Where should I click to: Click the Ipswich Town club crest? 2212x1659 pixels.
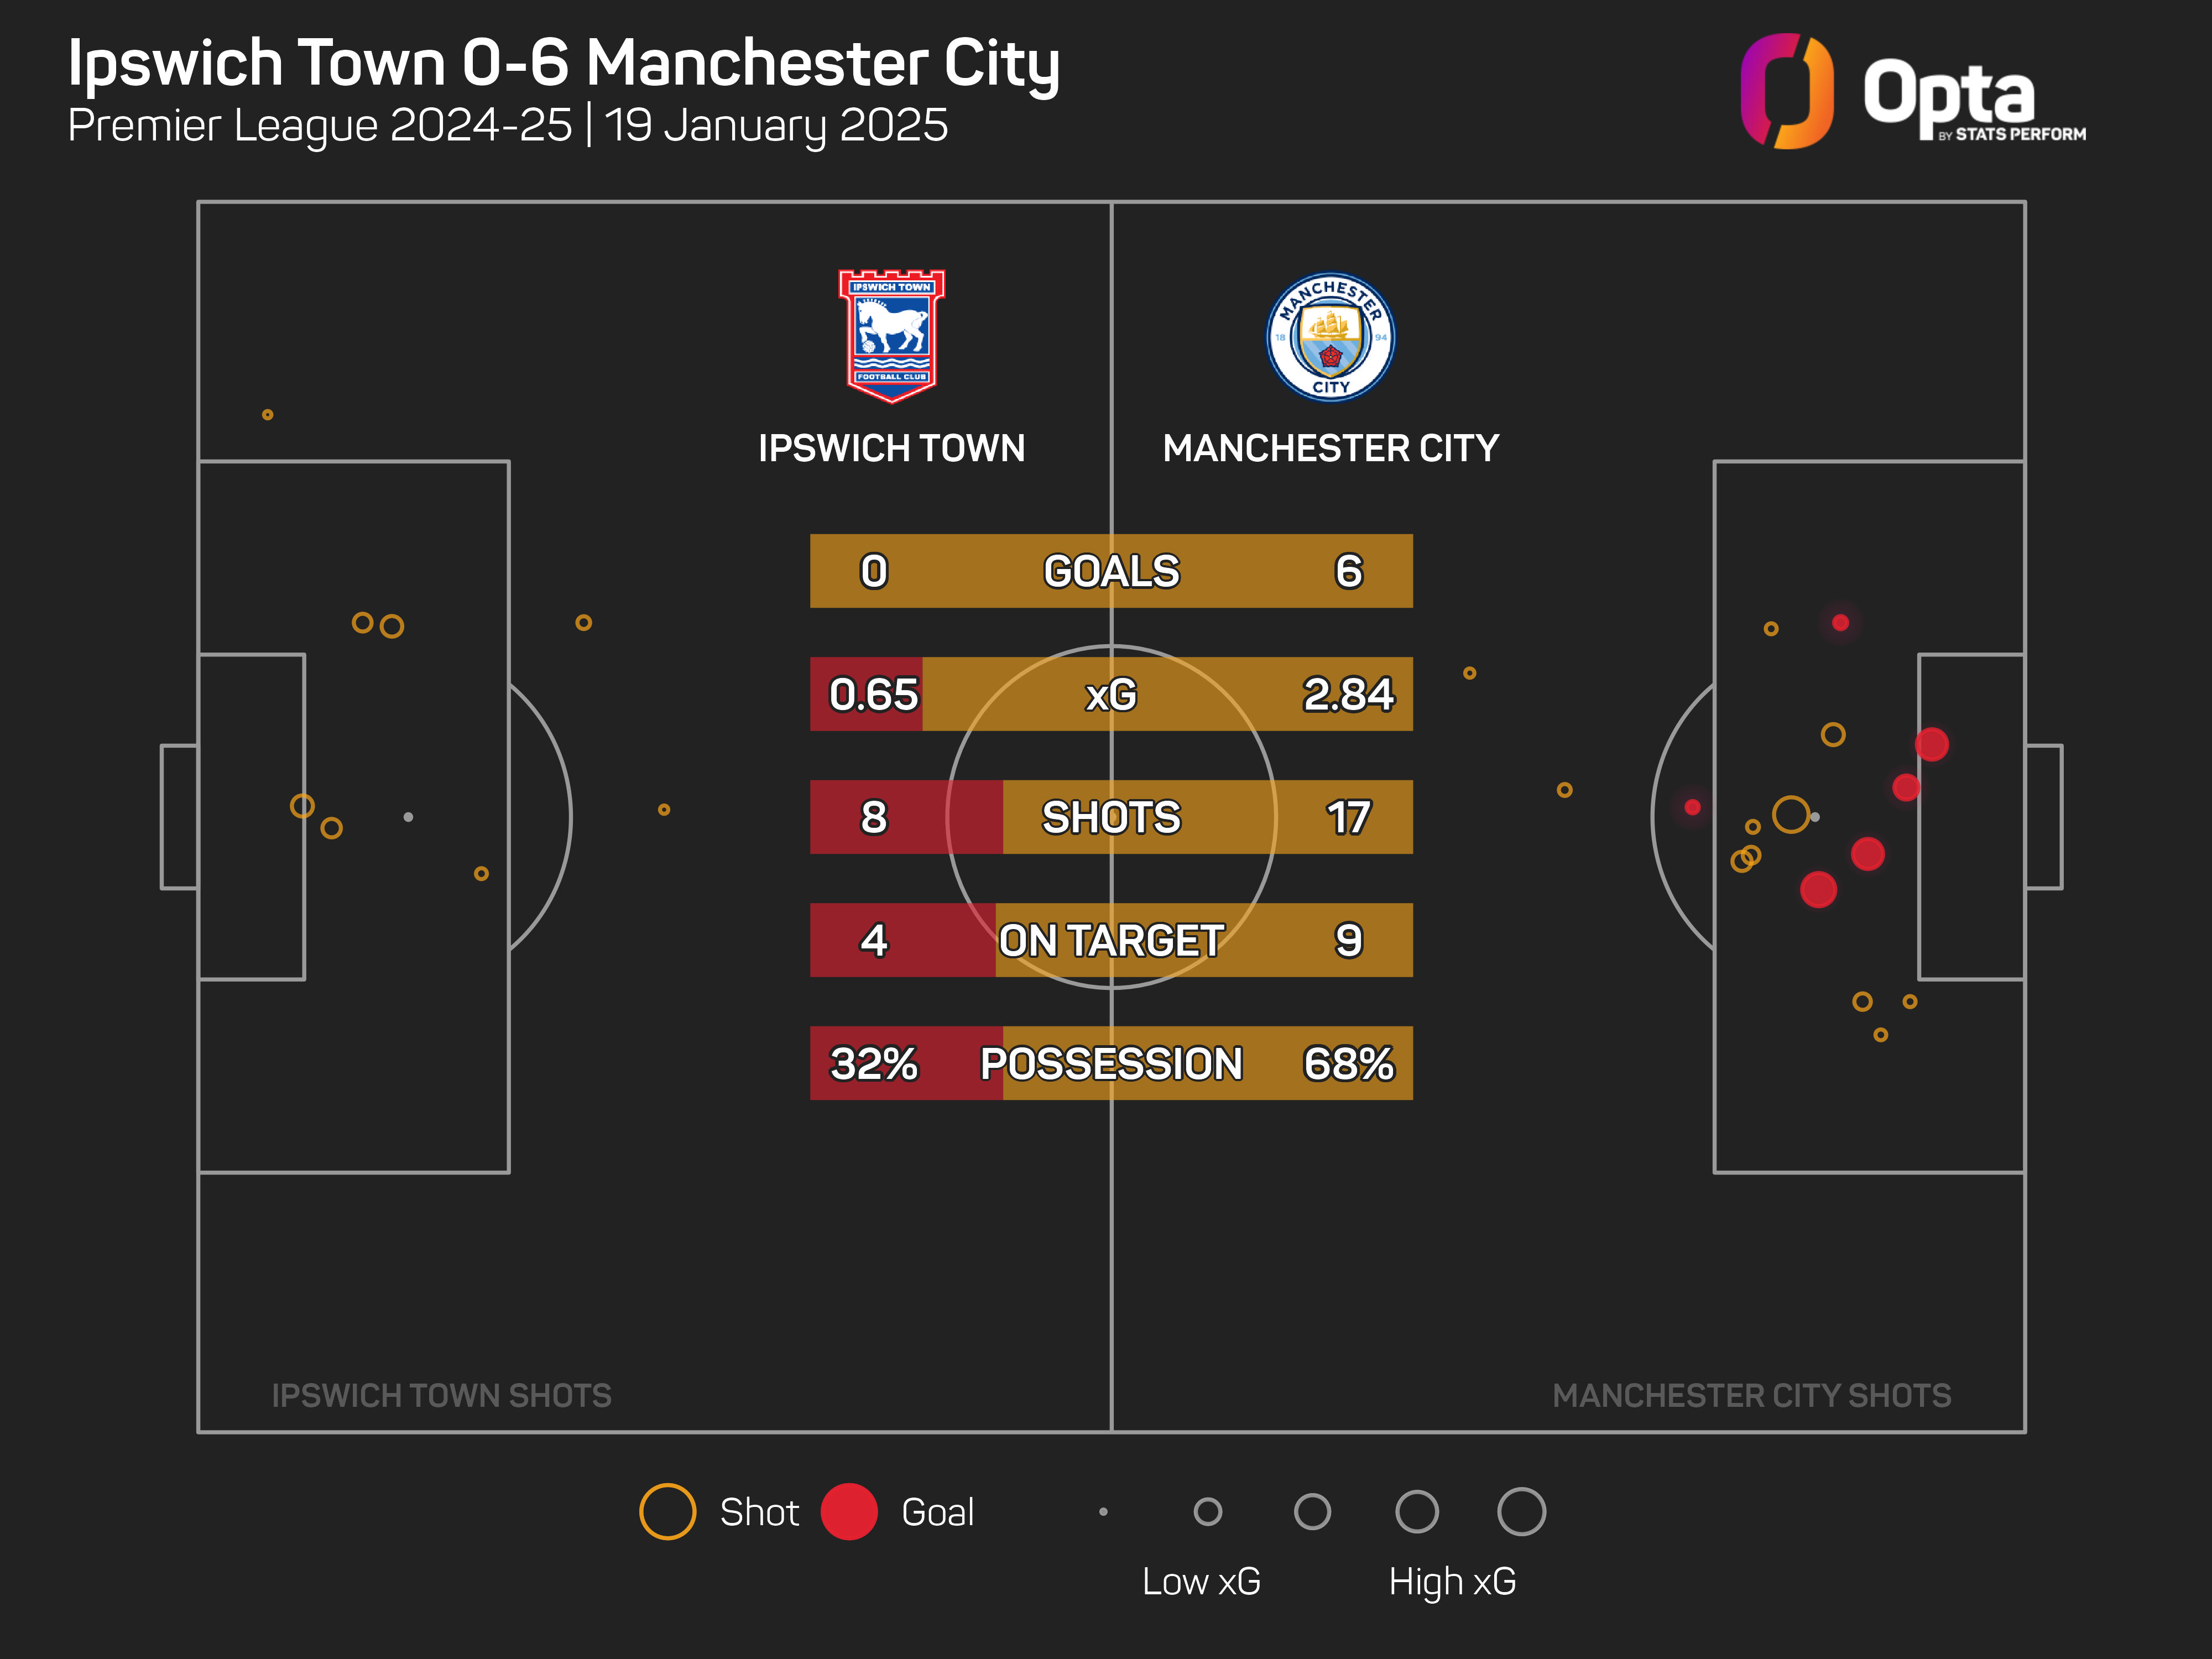(x=891, y=336)
